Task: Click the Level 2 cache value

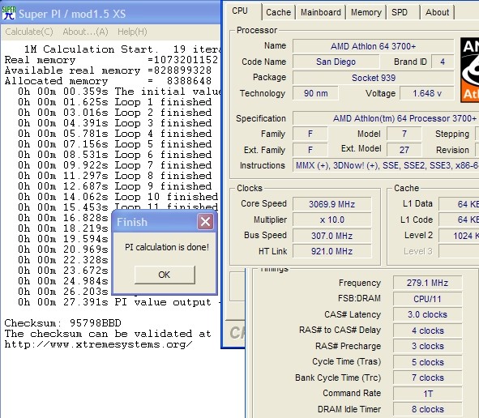Action: (x=459, y=236)
